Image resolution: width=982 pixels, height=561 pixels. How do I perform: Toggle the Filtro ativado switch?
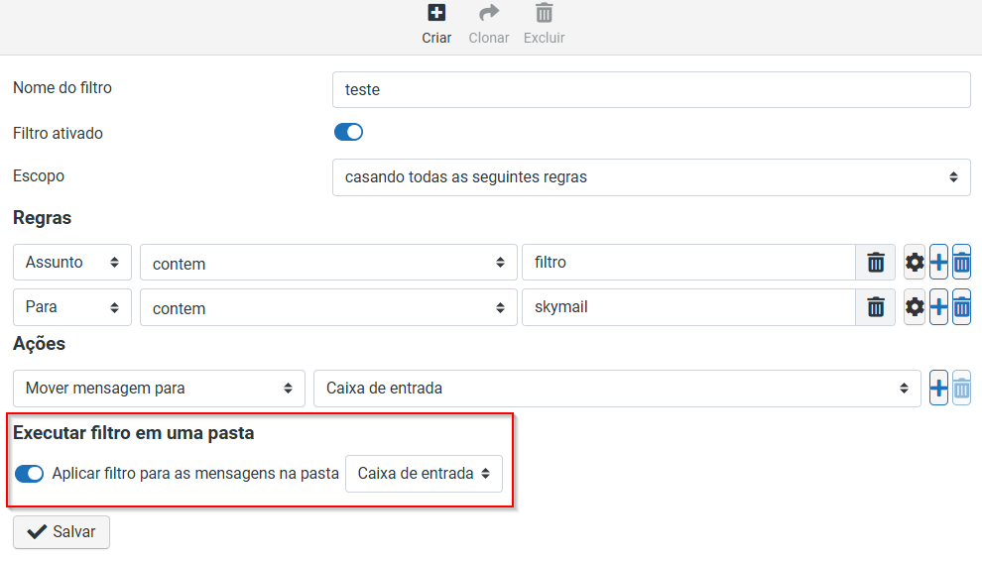coord(348,132)
